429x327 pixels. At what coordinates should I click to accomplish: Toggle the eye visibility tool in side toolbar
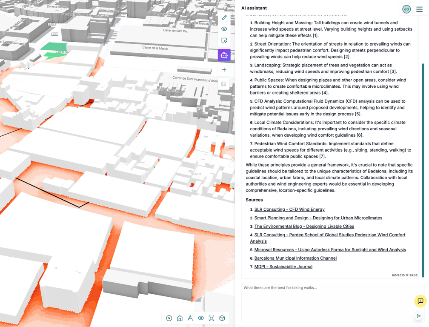(x=224, y=29)
